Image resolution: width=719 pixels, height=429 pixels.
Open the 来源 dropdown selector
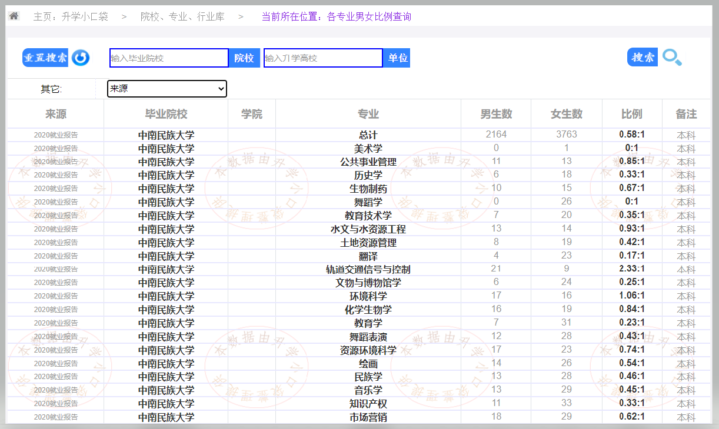[167, 89]
